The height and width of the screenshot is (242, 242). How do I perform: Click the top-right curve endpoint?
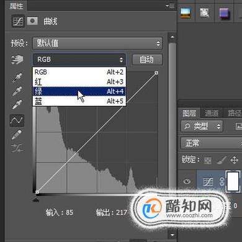click(x=156, y=73)
